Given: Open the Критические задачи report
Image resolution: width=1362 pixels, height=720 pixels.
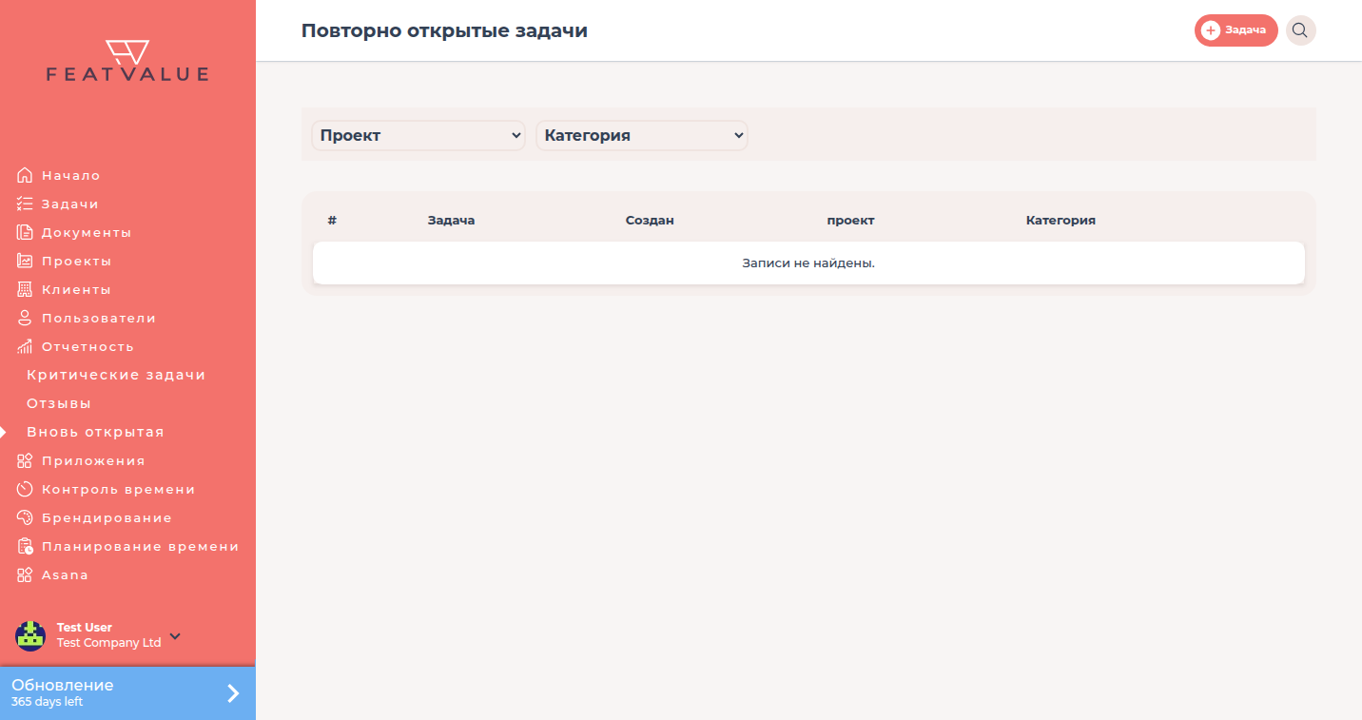Looking at the screenshot, I should click(116, 375).
